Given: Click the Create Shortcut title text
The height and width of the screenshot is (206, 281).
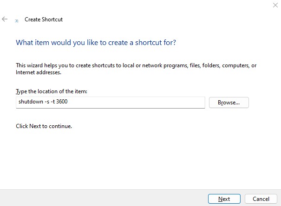Looking at the screenshot, I should 44,19.
